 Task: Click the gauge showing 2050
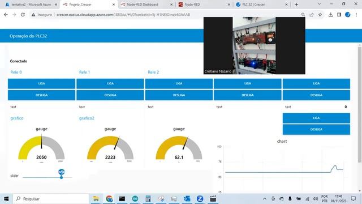(x=41, y=148)
